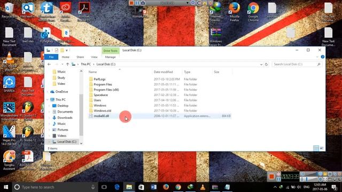Pause recording on the top recorder bar

pos(137,3)
